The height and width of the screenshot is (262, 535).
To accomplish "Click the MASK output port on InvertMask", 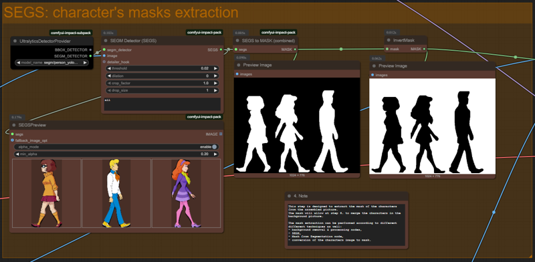I will click(425, 49).
